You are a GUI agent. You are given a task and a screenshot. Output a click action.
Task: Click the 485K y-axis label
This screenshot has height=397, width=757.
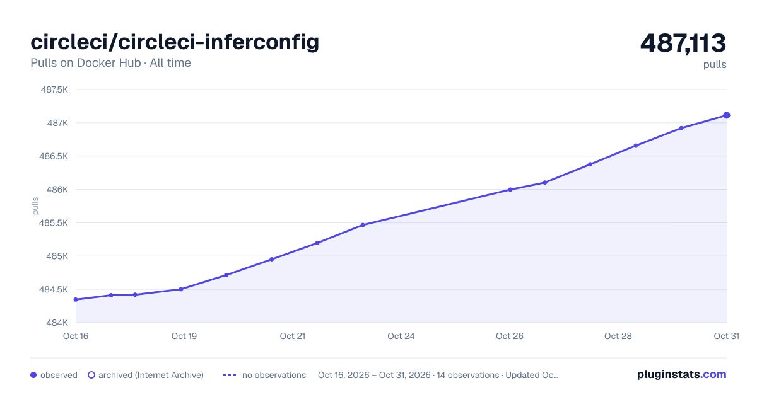pyautogui.click(x=57, y=256)
